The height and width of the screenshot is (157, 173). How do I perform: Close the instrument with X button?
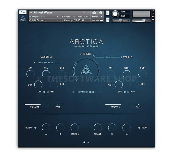point(153,11)
